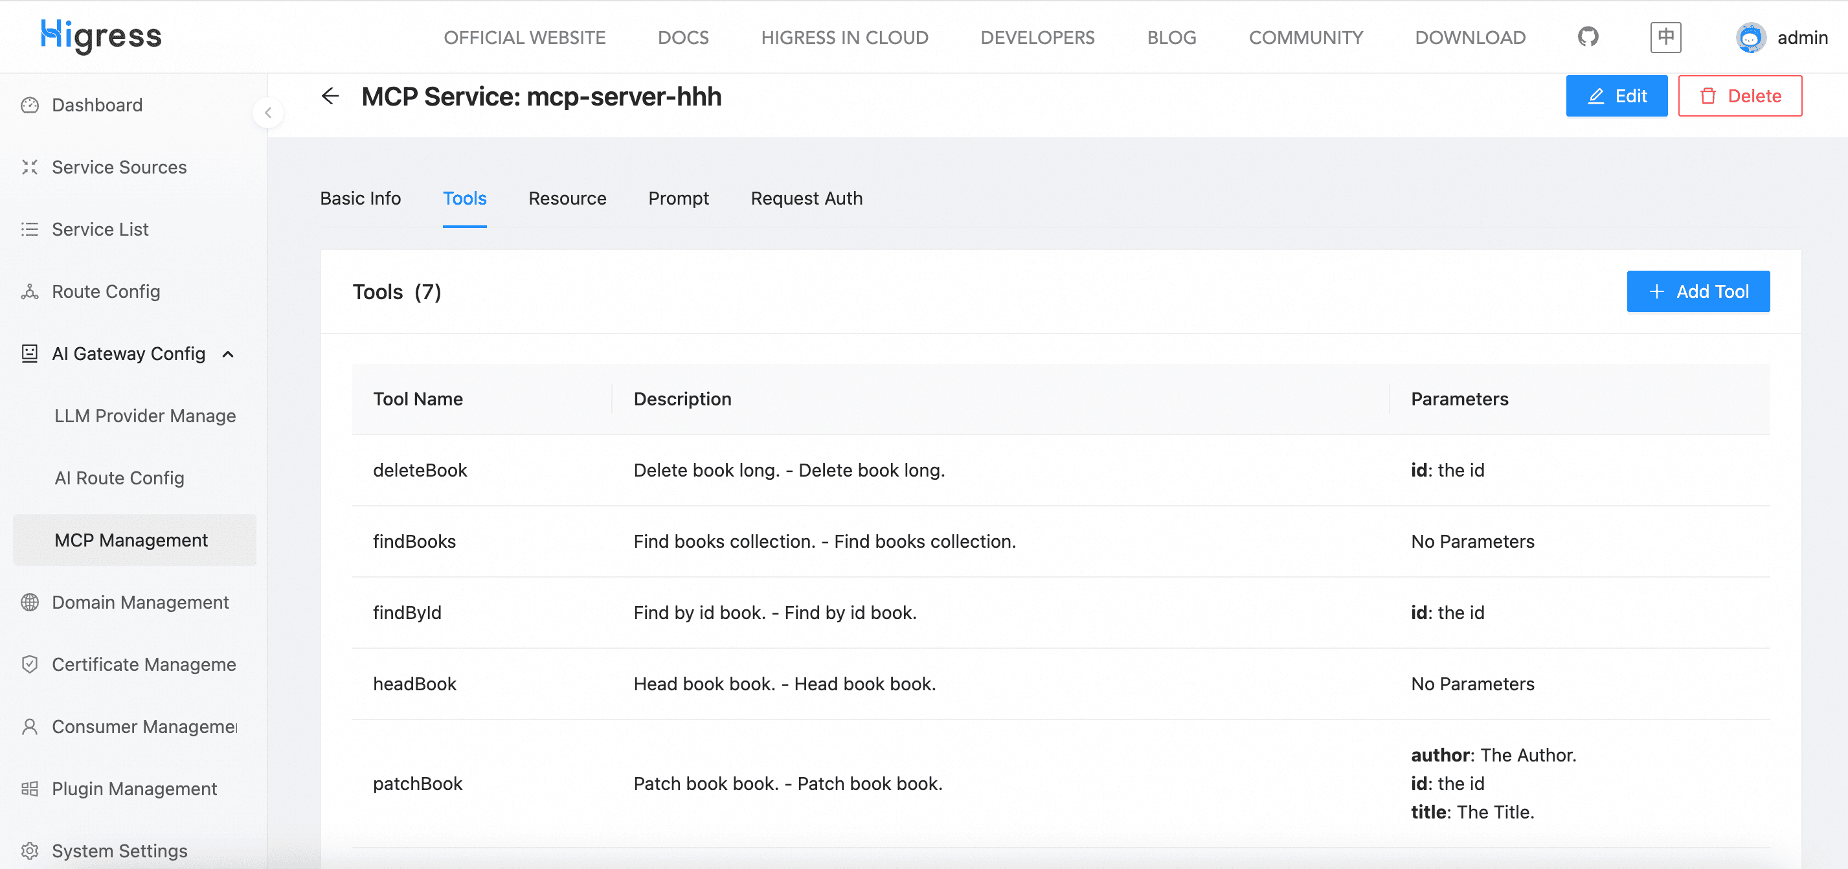Click the Consumer Management person icon

[x=29, y=727]
